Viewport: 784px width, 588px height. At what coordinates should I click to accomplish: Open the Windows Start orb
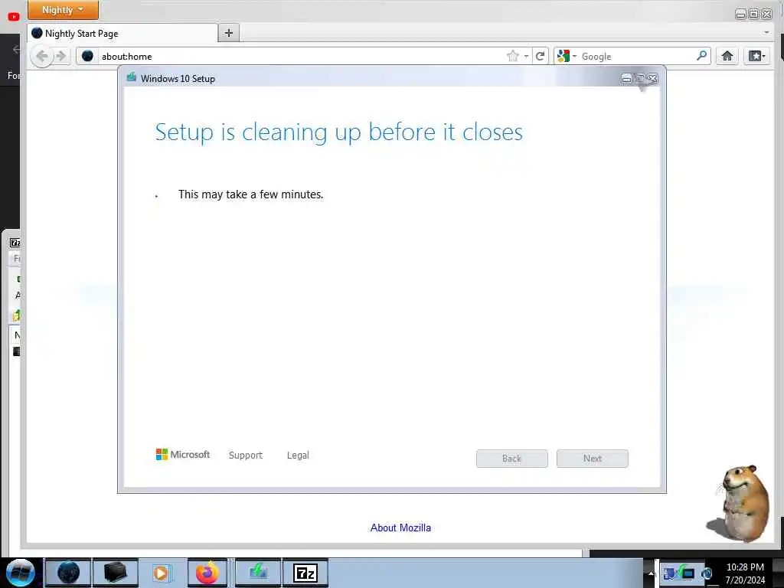(x=21, y=573)
